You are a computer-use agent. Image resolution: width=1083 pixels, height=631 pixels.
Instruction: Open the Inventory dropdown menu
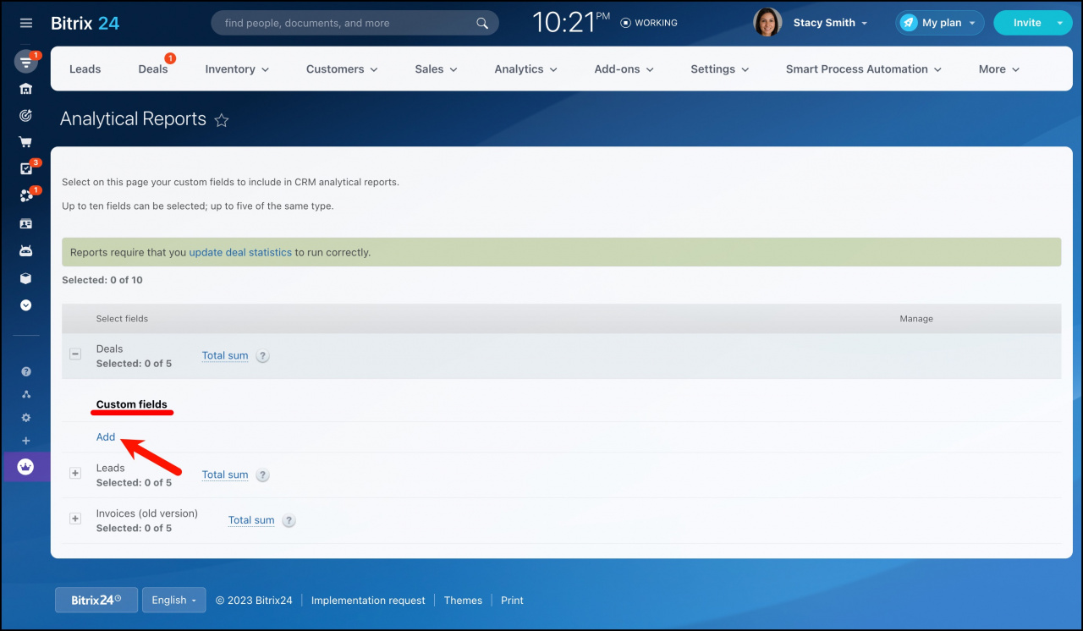237,69
